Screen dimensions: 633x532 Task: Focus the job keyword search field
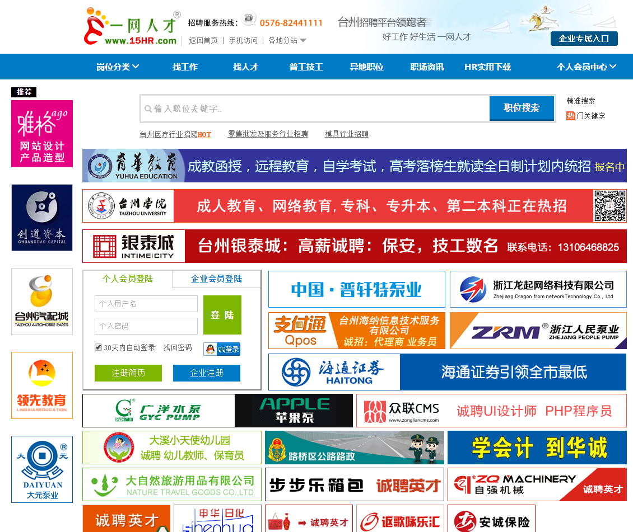(x=315, y=109)
